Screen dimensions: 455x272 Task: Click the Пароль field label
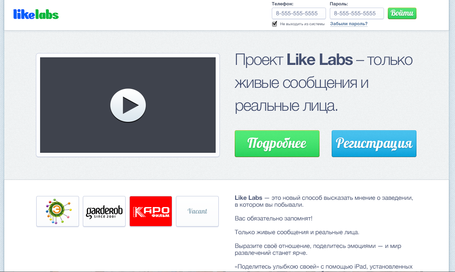coord(339,4)
